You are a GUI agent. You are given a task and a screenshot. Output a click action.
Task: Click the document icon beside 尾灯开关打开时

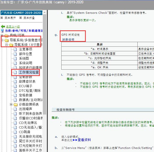pyautogui.click(x=15, y=141)
